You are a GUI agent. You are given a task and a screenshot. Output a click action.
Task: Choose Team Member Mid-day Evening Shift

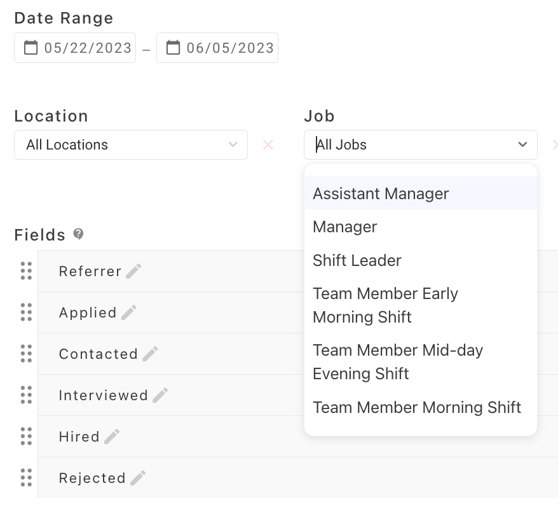pos(398,362)
